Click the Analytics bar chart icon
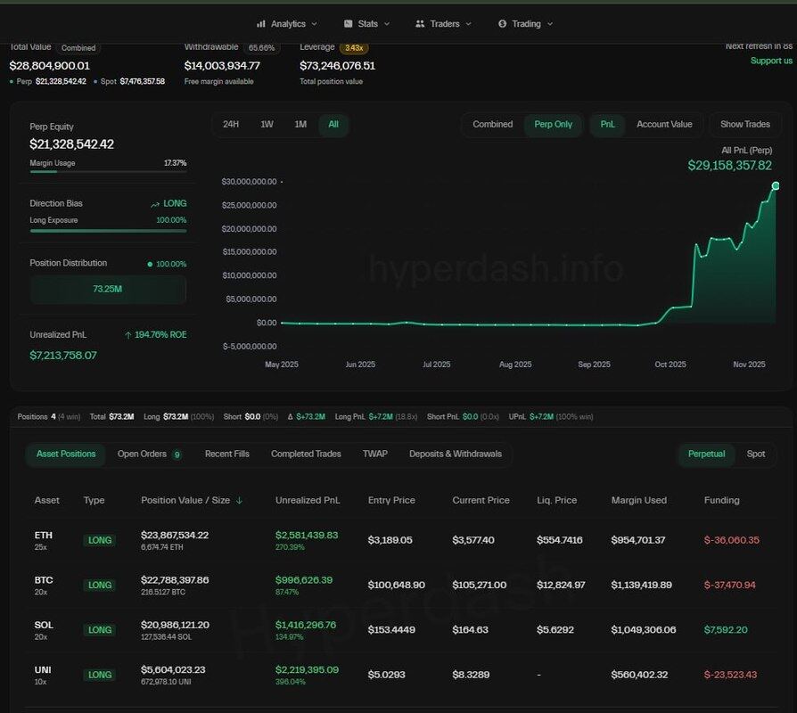Viewport: 797px width, 713px height. (x=261, y=24)
